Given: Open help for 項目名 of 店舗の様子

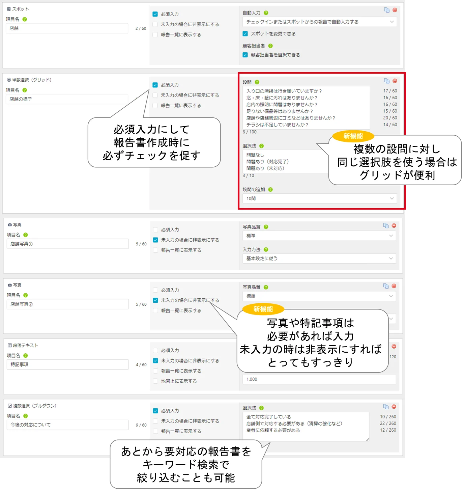Looking at the screenshot, I should [25, 90].
